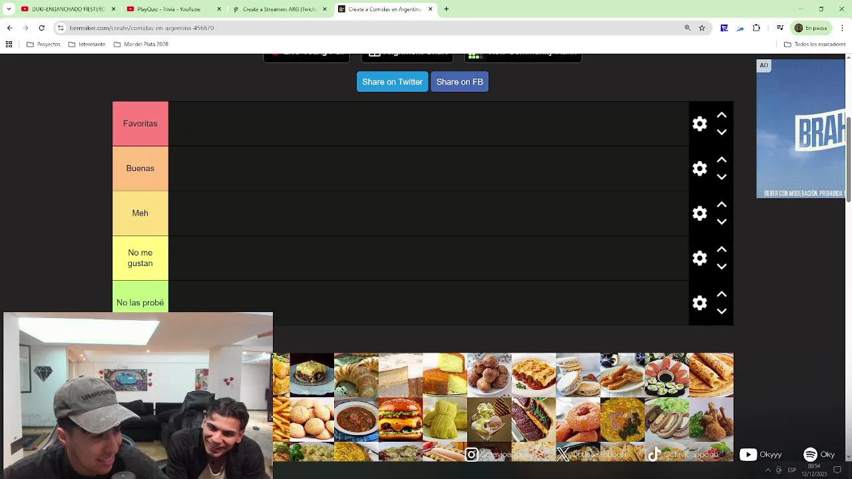This screenshot has width=852, height=479.
Task: Open the Chrome three-dot menu
Action: [x=841, y=28]
